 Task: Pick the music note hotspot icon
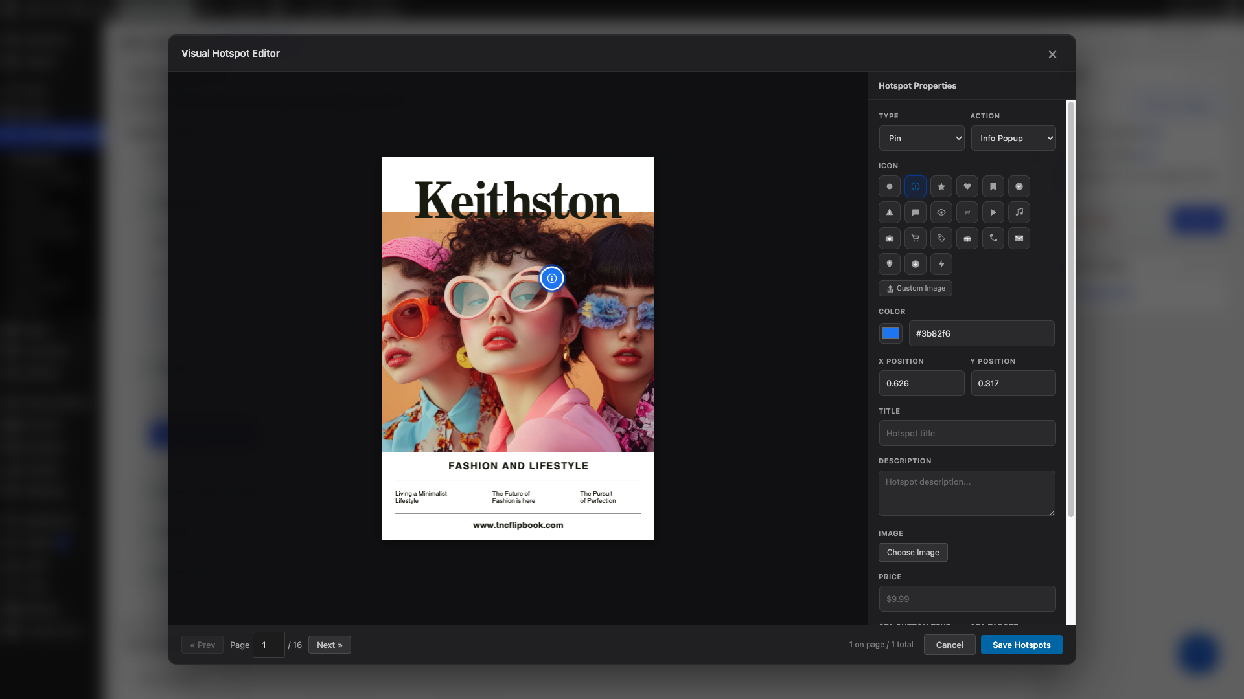[x=1019, y=212]
